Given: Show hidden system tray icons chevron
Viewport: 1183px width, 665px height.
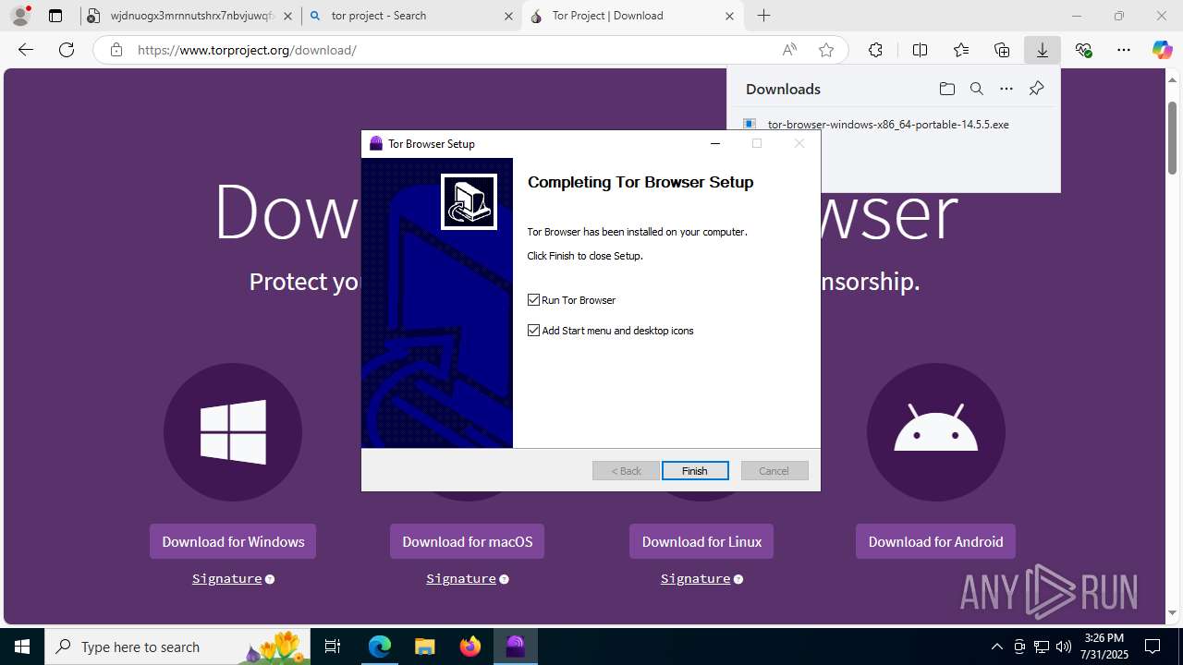Looking at the screenshot, I should 996,647.
